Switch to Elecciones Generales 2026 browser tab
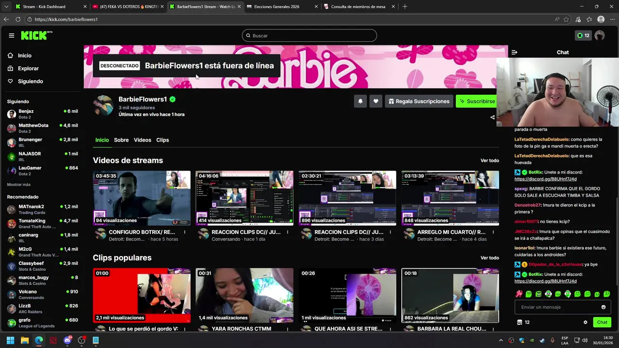This screenshot has height=348, width=619. (x=281, y=7)
